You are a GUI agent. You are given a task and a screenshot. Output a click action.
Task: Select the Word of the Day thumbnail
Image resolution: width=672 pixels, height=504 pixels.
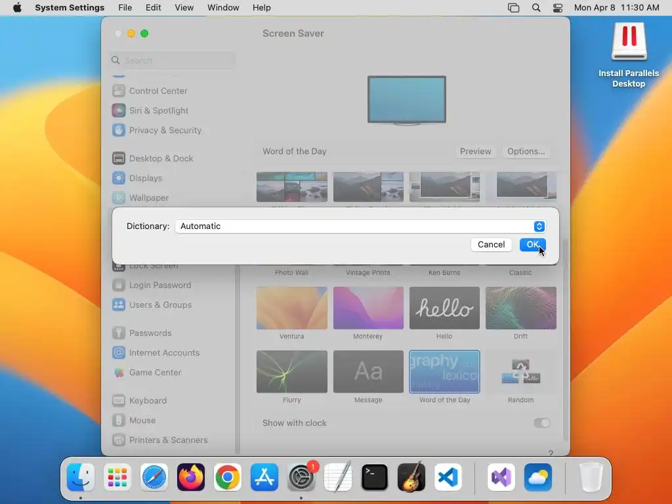pos(444,371)
